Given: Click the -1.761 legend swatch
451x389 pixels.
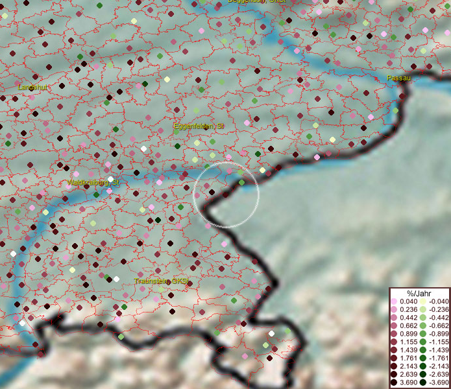Looking at the screenshot, I should click(x=423, y=358).
